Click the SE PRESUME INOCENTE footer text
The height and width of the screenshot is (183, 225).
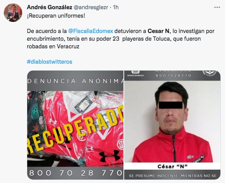coord(172,176)
